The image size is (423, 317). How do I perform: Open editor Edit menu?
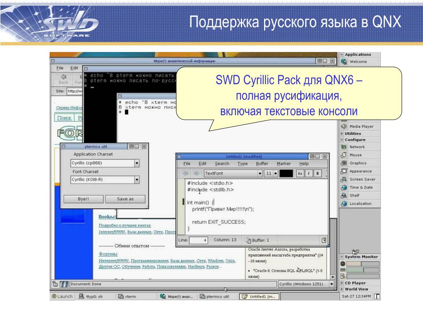[x=202, y=163]
